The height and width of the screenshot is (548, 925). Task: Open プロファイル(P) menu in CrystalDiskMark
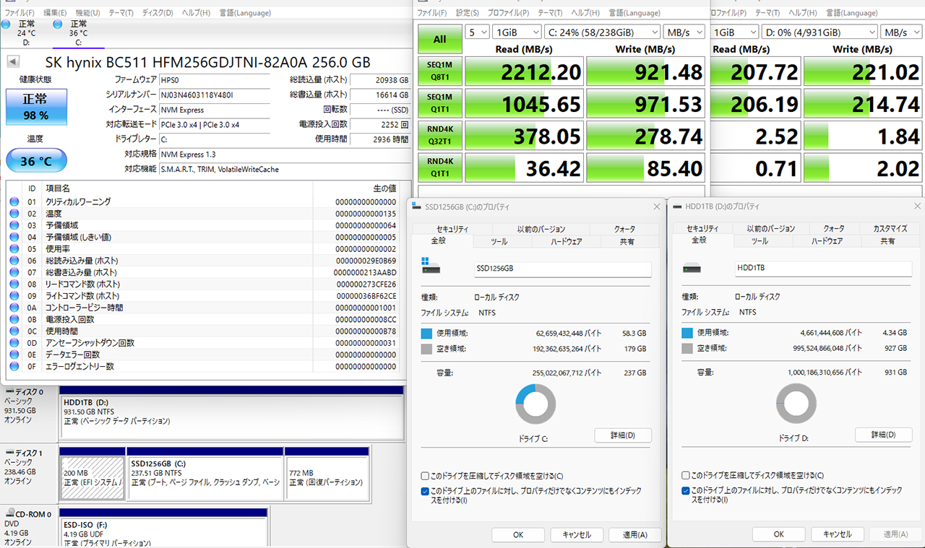point(508,13)
